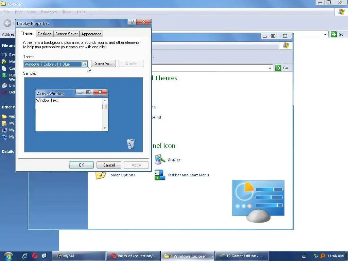
Task: Click the Windows flag logo in the Desktop window
Action: click(342, 12)
